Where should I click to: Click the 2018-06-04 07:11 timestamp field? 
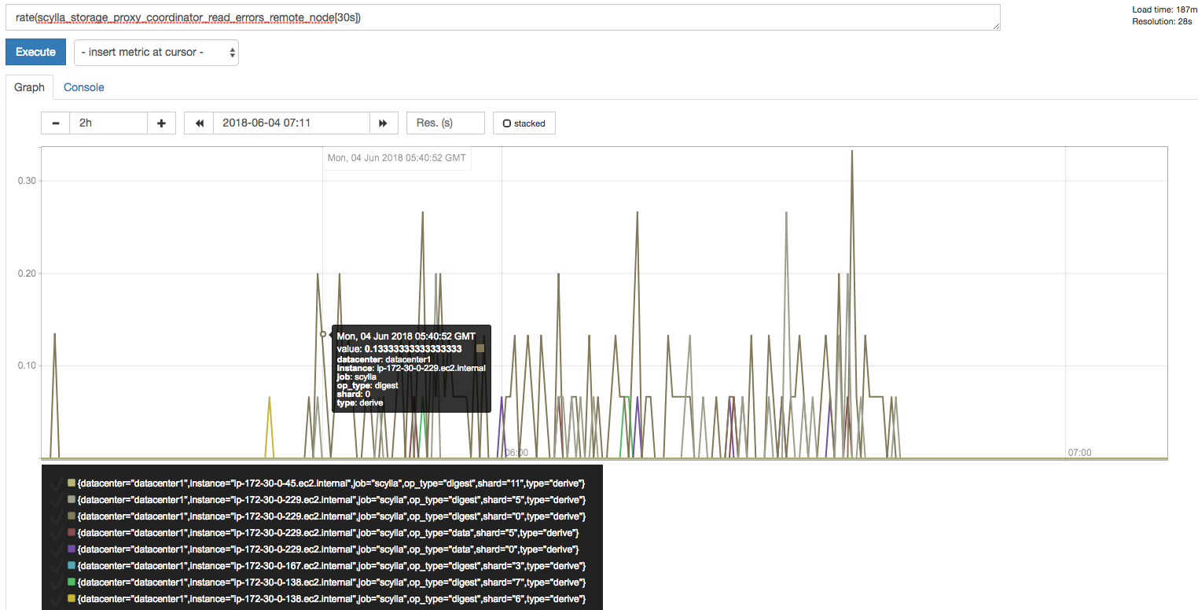pyautogui.click(x=291, y=123)
